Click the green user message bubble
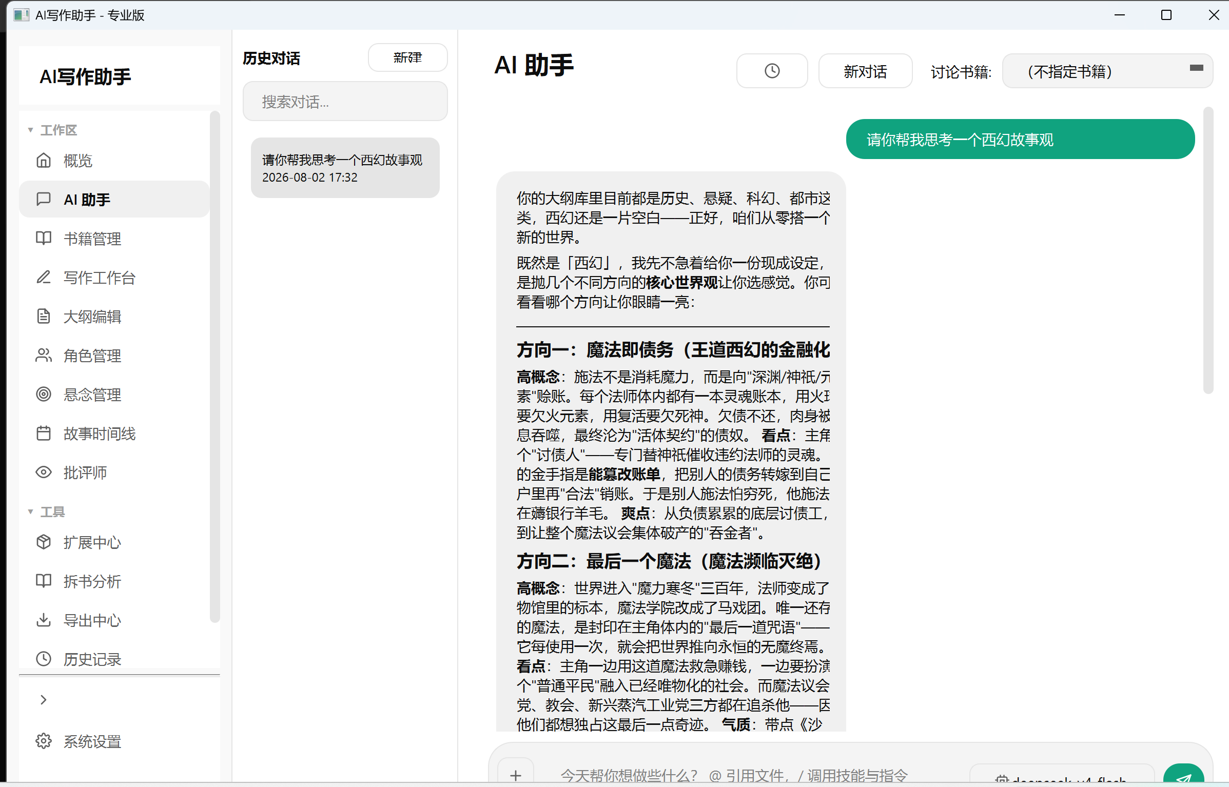 (x=1020, y=139)
